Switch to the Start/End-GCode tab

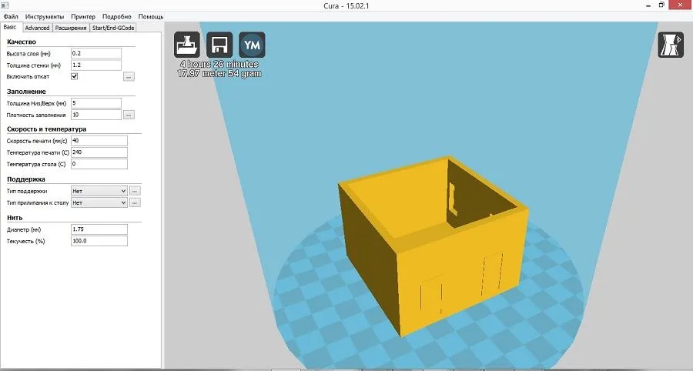click(113, 28)
